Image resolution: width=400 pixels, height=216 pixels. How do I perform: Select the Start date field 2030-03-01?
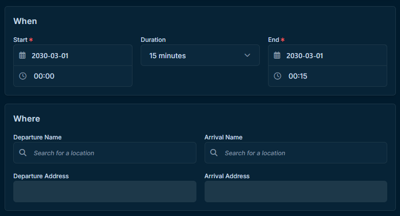pyautogui.click(x=73, y=55)
